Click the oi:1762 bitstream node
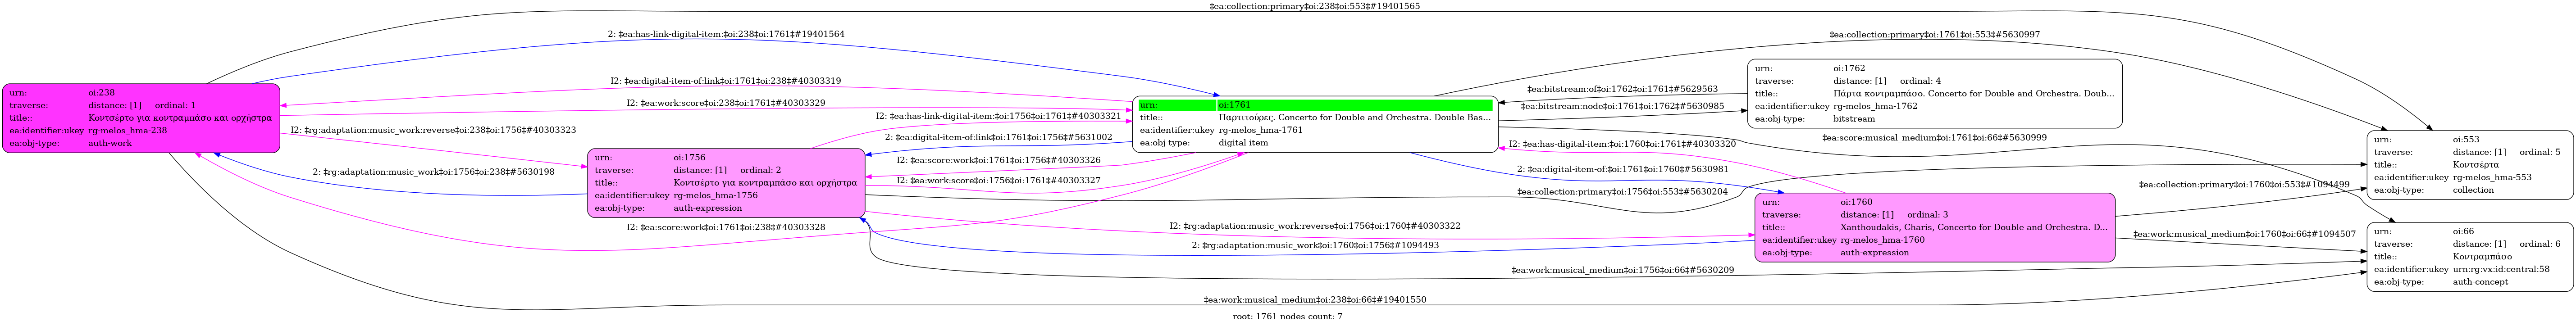Viewport: 2576px width, 326px height. point(1934,94)
